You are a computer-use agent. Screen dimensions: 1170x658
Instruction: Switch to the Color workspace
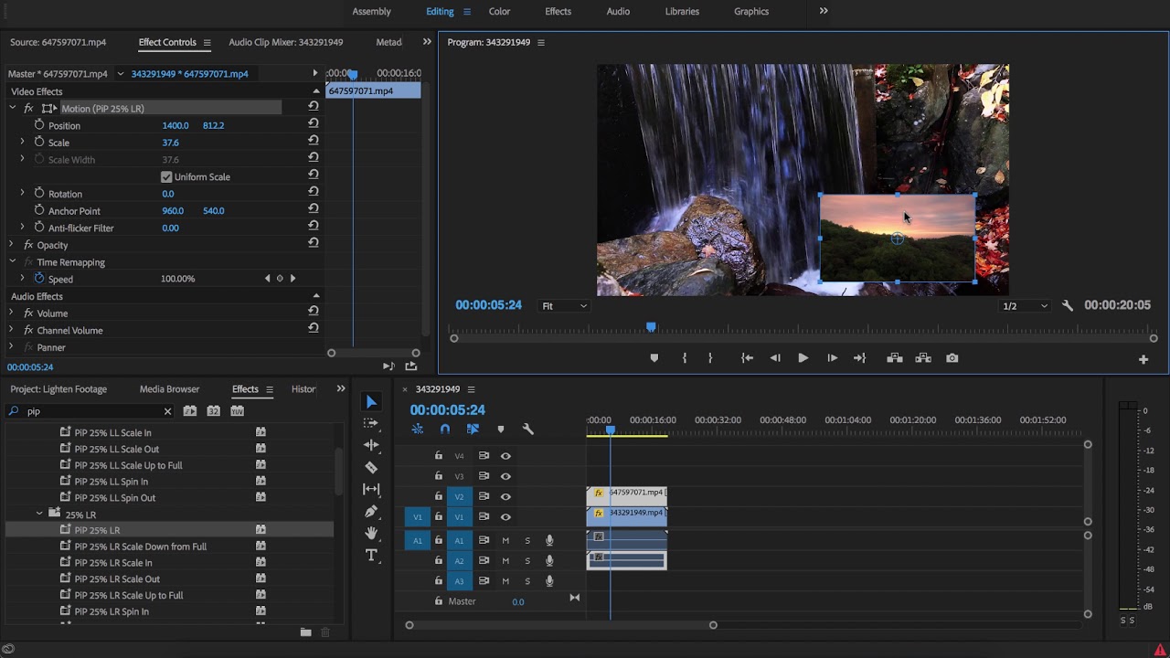click(499, 11)
